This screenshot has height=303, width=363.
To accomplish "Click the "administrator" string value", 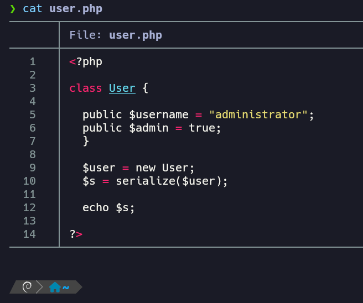I will click(x=258, y=114).
